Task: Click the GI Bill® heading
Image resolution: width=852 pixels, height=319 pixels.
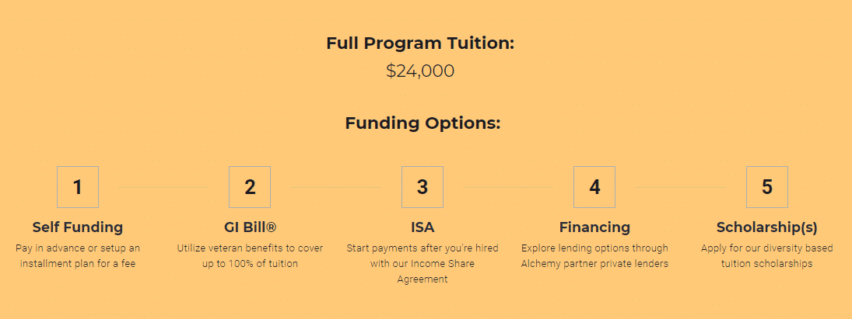Action: pyautogui.click(x=250, y=227)
